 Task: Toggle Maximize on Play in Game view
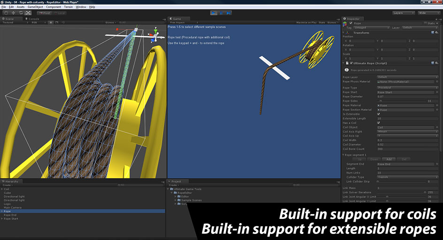pyautogui.click(x=306, y=23)
